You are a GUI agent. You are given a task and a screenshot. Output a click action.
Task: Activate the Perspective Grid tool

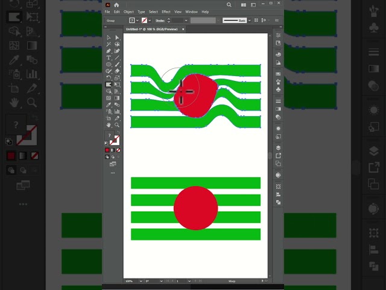[x=117, y=91]
